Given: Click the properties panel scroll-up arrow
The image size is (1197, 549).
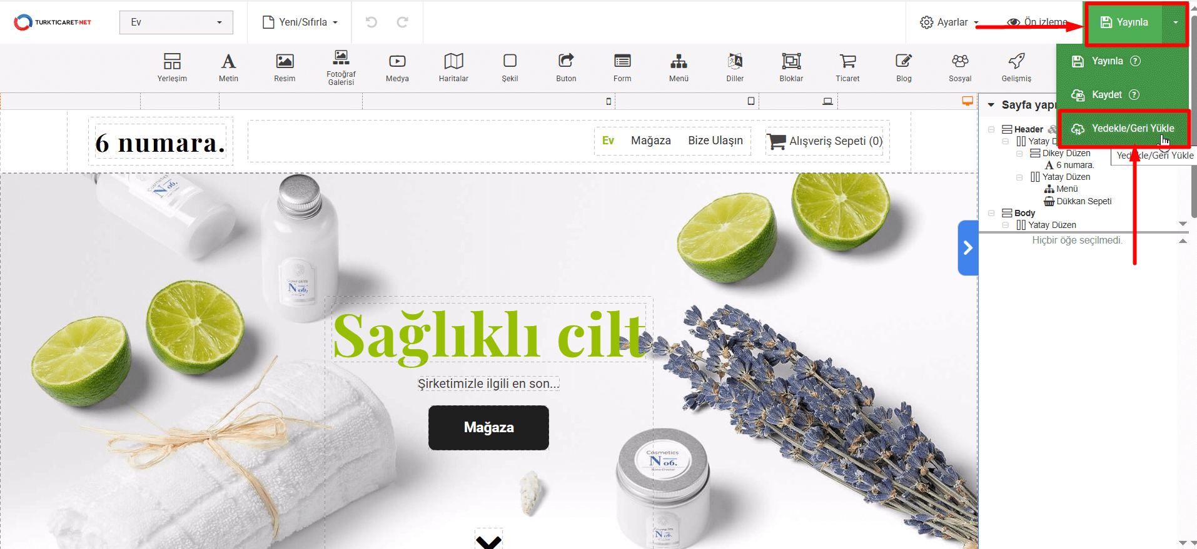Looking at the screenshot, I should [1183, 240].
